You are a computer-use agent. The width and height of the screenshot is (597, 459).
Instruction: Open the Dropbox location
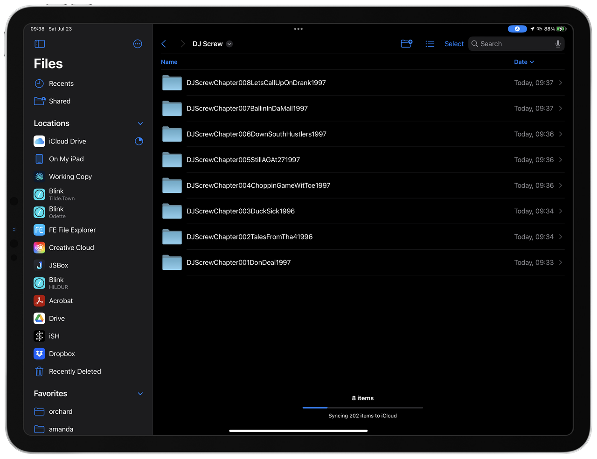89,354
